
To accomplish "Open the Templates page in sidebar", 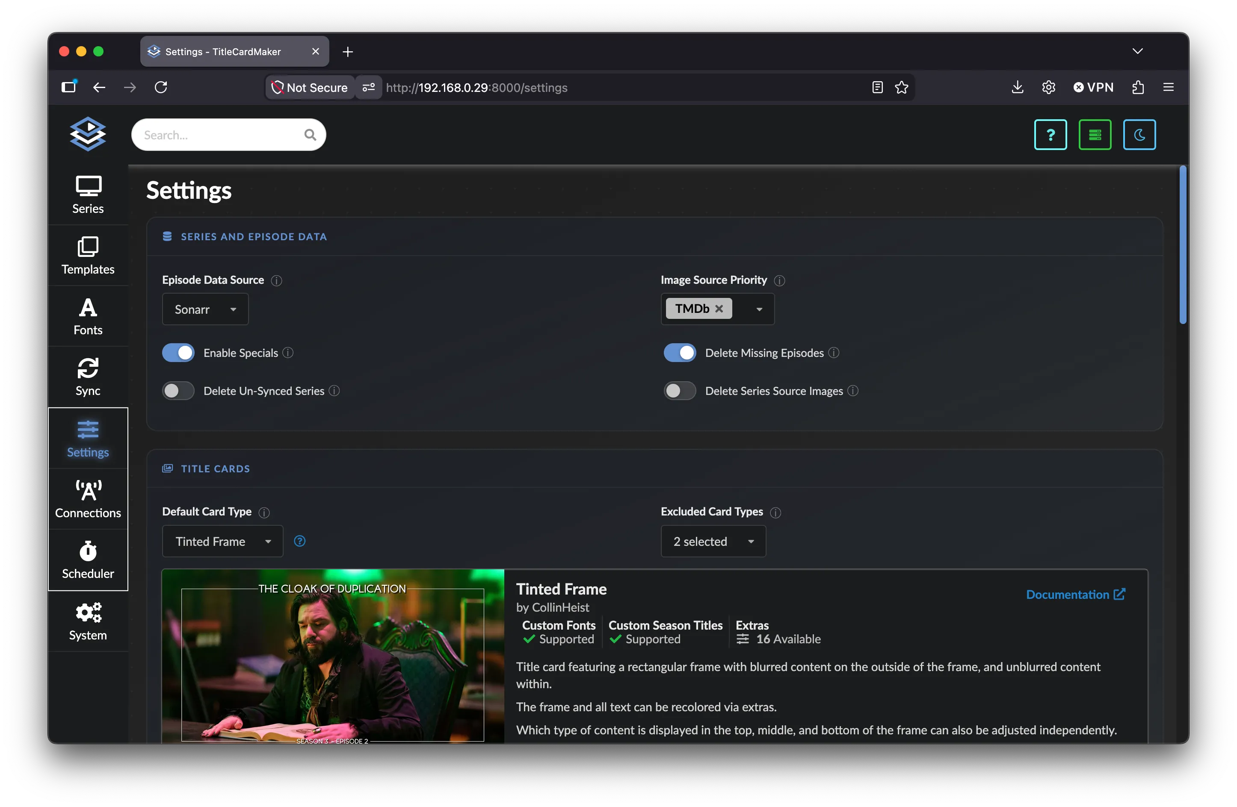I will click(x=88, y=256).
